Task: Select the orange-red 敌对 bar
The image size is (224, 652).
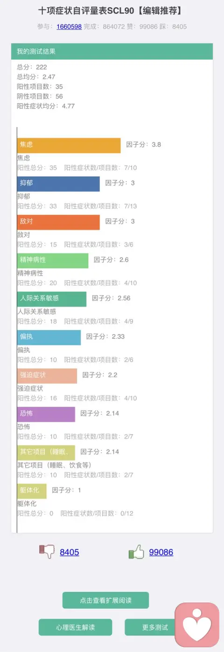Action: (x=58, y=222)
